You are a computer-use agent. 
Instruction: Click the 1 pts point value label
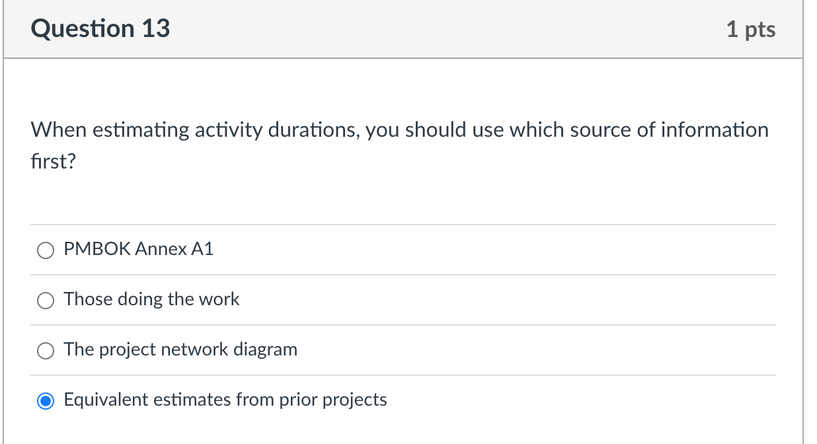(752, 28)
